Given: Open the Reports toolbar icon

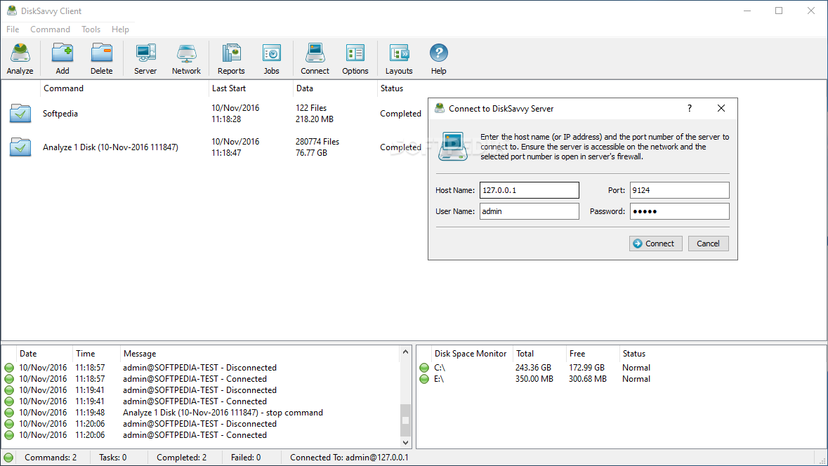Looking at the screenshot, I should tap(231, 58).
